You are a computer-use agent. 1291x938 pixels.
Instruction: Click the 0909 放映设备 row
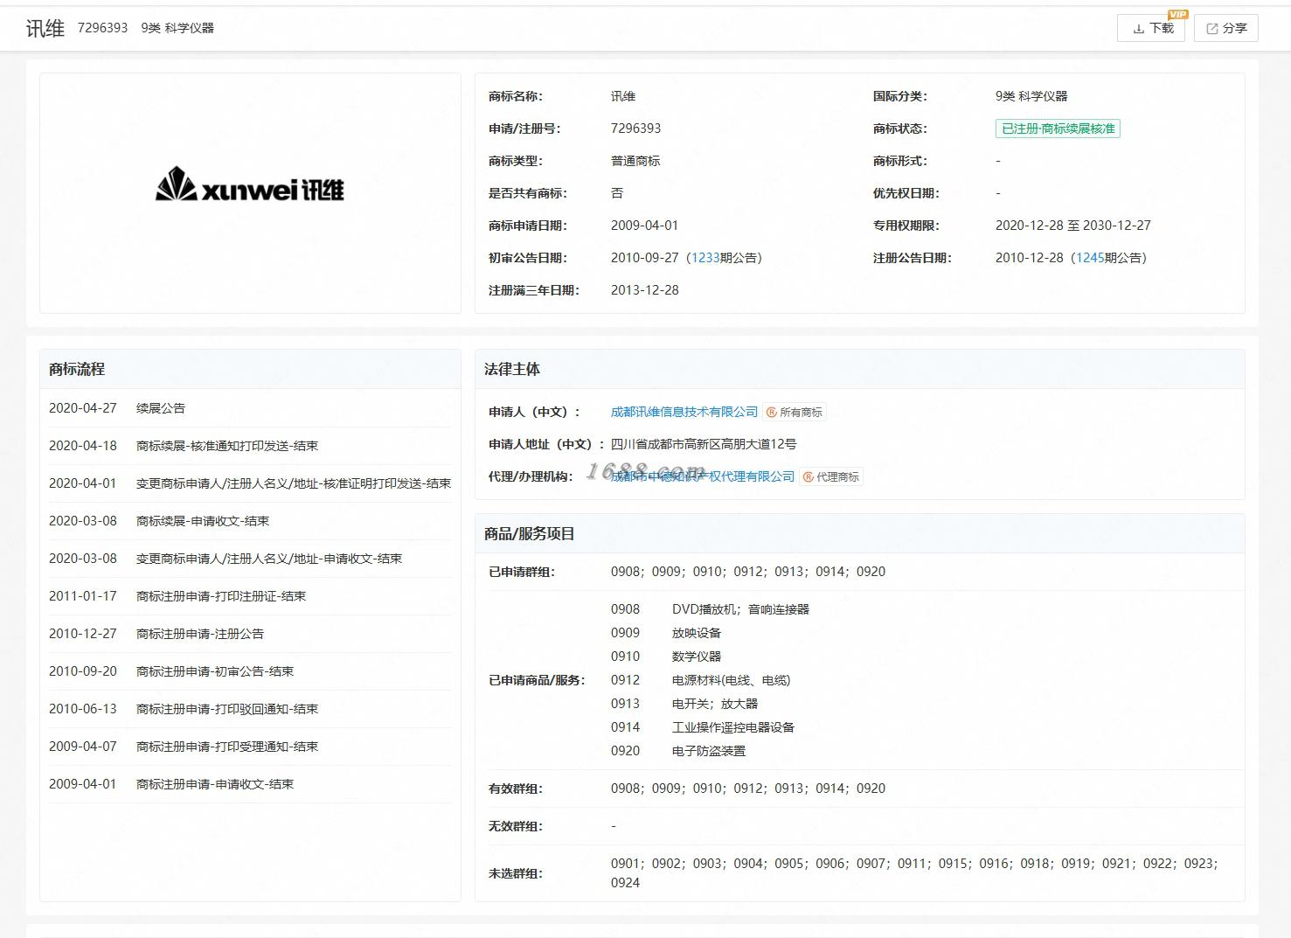[x=666, y=633]
